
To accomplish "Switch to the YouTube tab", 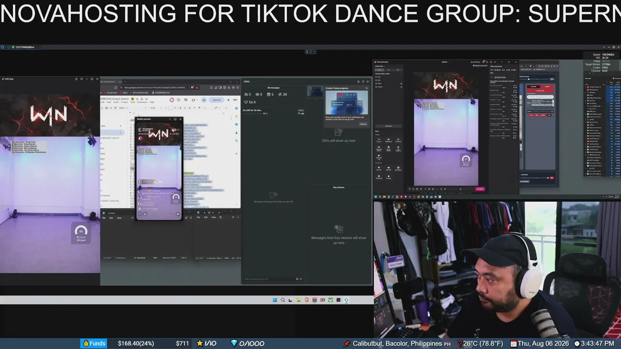I will (547, 86).
